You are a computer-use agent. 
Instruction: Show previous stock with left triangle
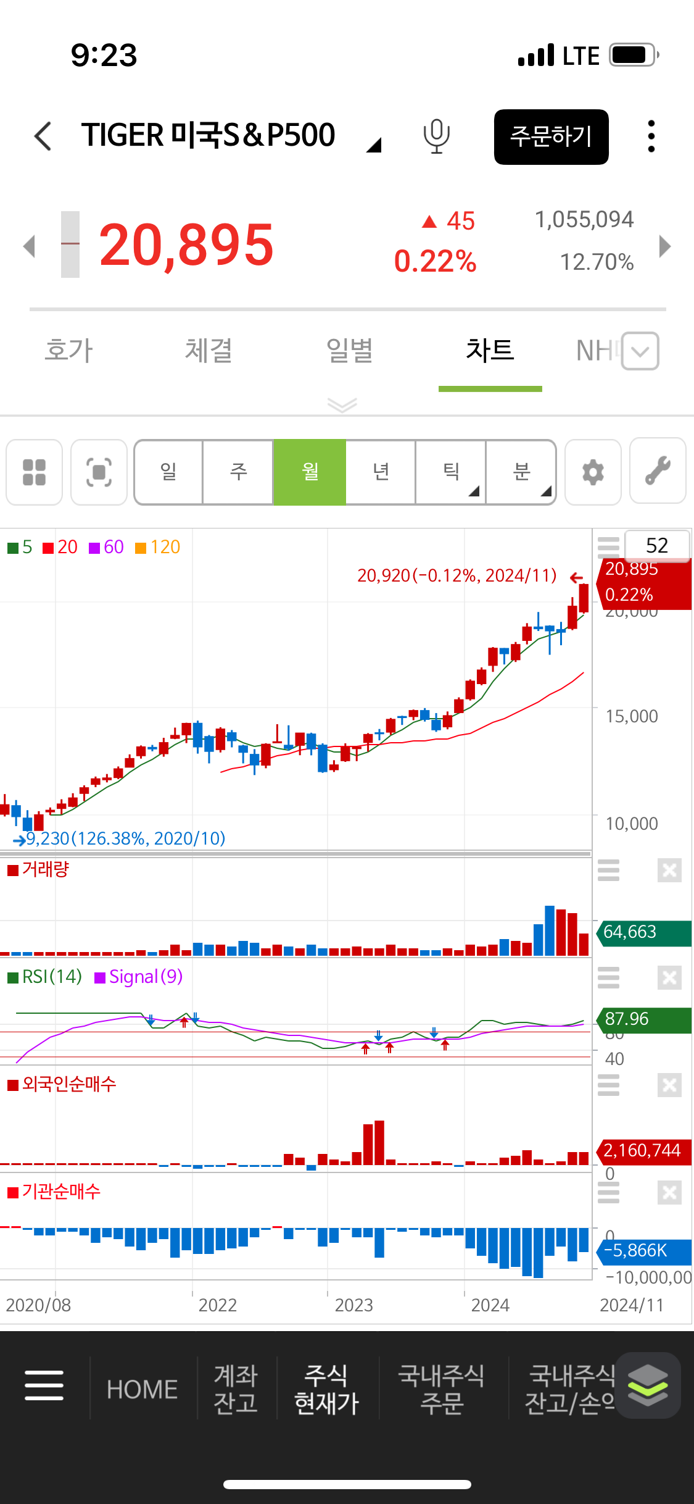[29, 246]
